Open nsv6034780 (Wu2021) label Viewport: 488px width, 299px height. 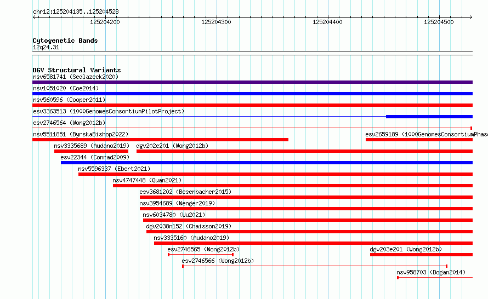tap(174, 215)
